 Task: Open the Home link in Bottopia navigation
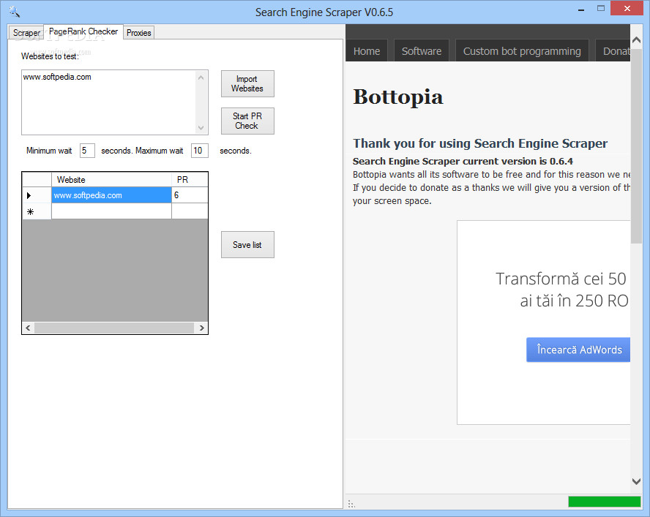[x=367, y=51]
